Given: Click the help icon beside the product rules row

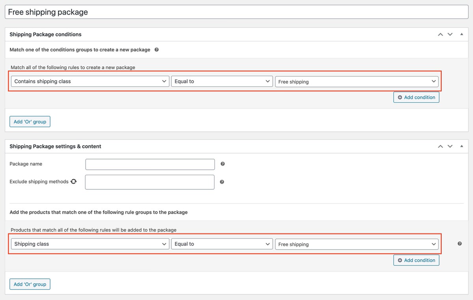Looking at the screenshot, I should [459, 244].
